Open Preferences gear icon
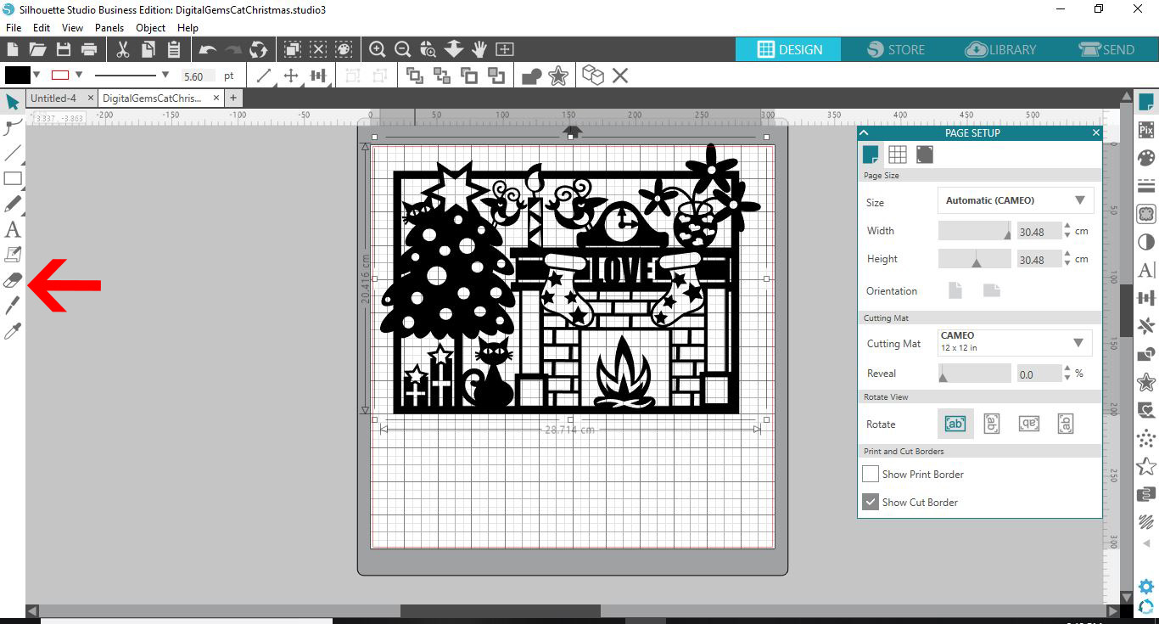 pos(1146,586)
